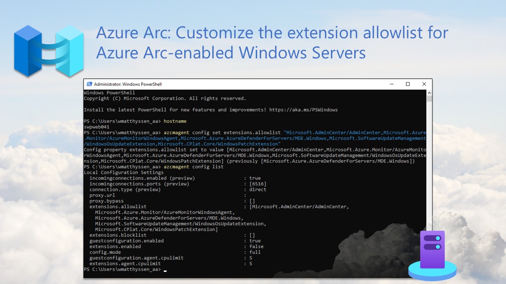
Task: Toggle the guestconfiguration.enabled true value
Action: click(255, 241)
